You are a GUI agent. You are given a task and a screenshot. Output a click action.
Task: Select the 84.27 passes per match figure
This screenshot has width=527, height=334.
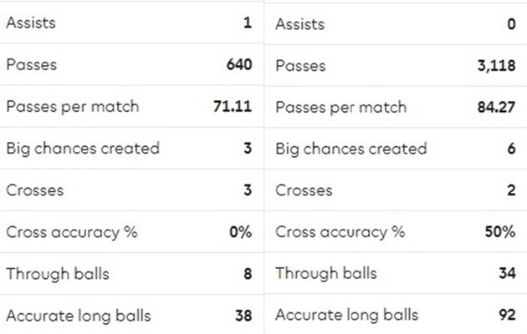(x=493, y=107)
